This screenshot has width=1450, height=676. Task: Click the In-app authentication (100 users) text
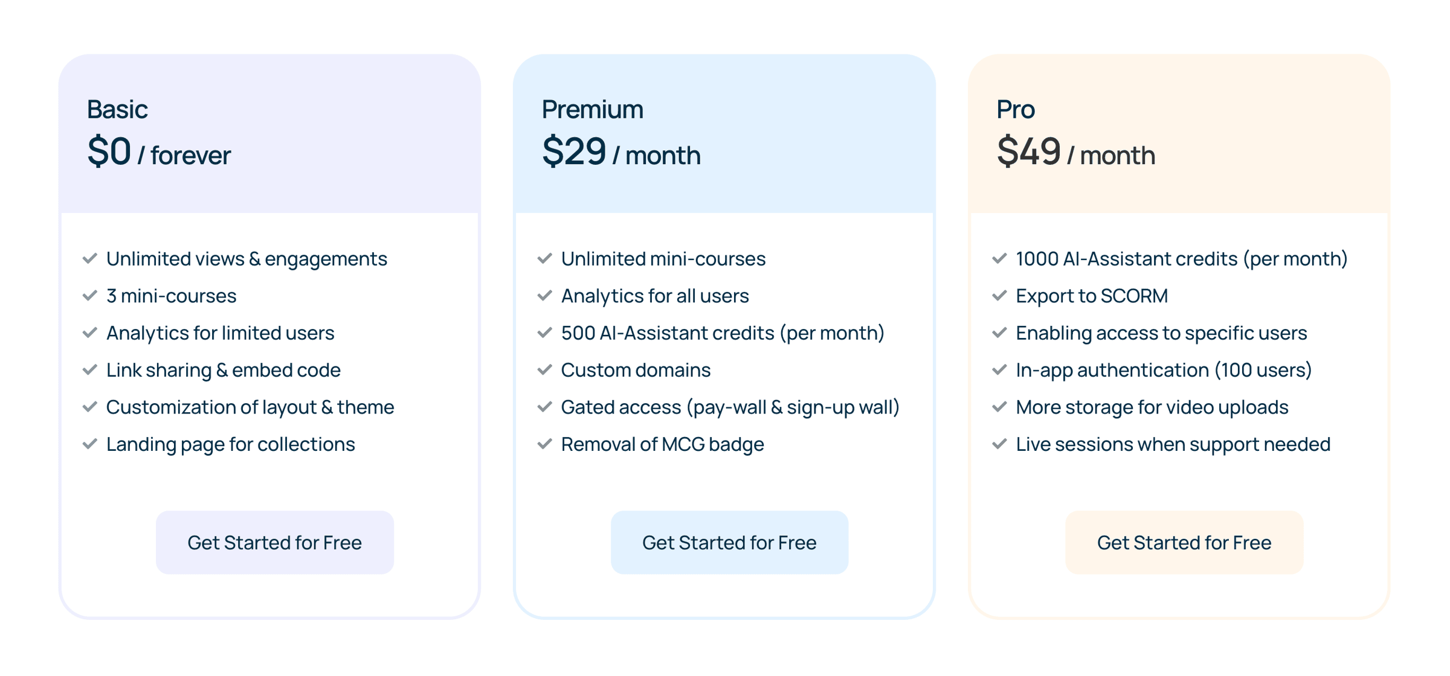(x=1164, y=370)
